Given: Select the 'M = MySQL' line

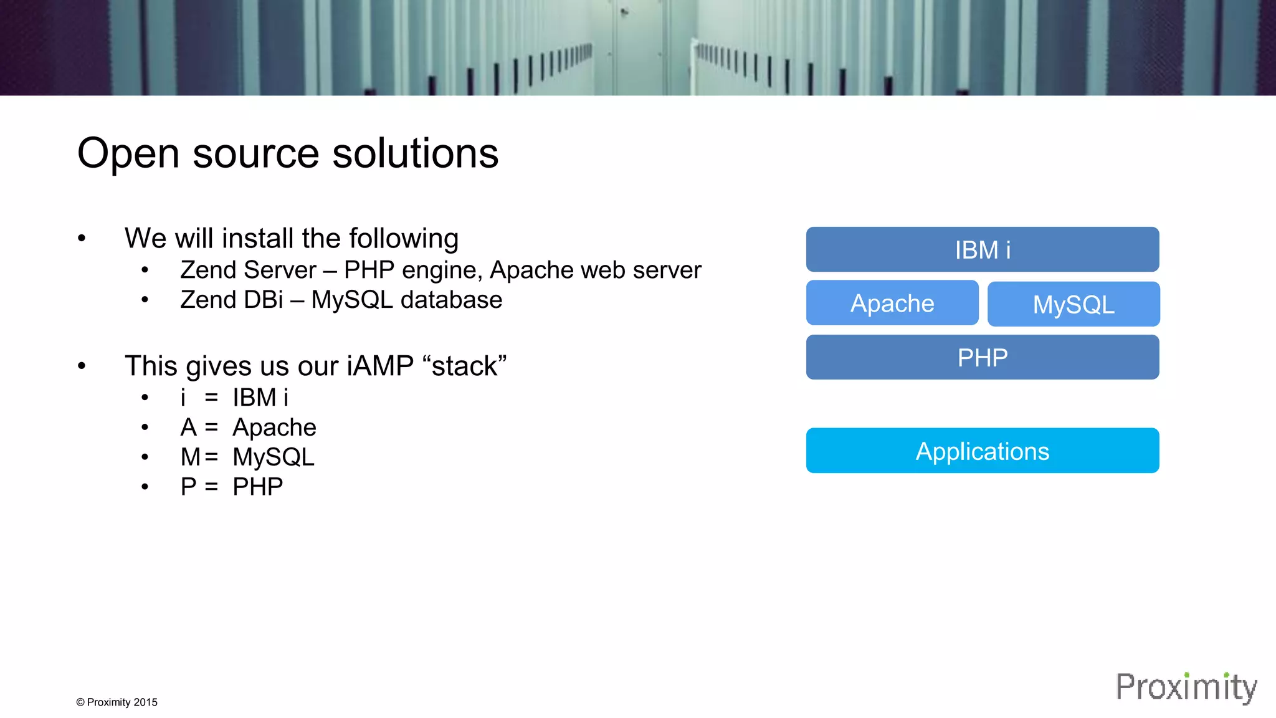Looking at the screenshot, I should (x=247, y=457).
